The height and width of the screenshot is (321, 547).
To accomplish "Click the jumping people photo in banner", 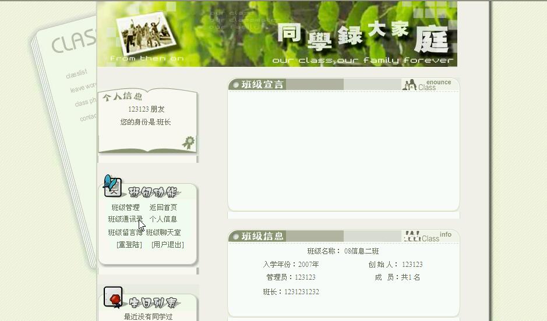I will click(x=146, y=33).
